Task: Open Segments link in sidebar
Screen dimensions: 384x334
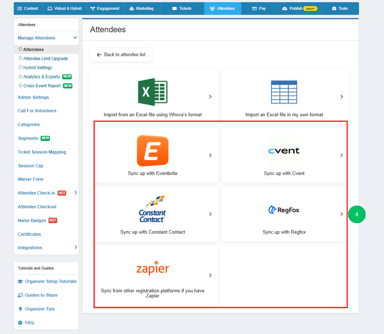Action: (x=28, y=138)
